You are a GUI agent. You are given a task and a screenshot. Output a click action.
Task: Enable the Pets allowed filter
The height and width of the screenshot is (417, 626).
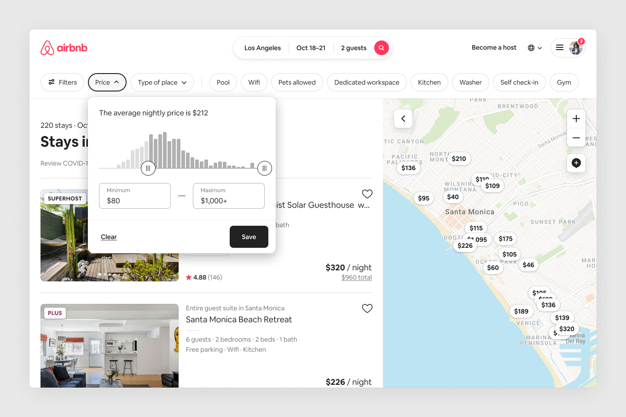[x=297, y=82]
